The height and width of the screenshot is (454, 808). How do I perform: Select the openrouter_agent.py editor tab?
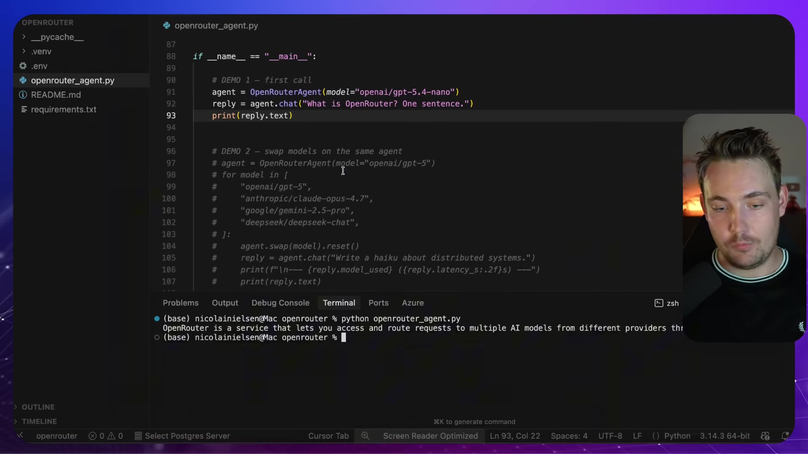click(210, 26)
